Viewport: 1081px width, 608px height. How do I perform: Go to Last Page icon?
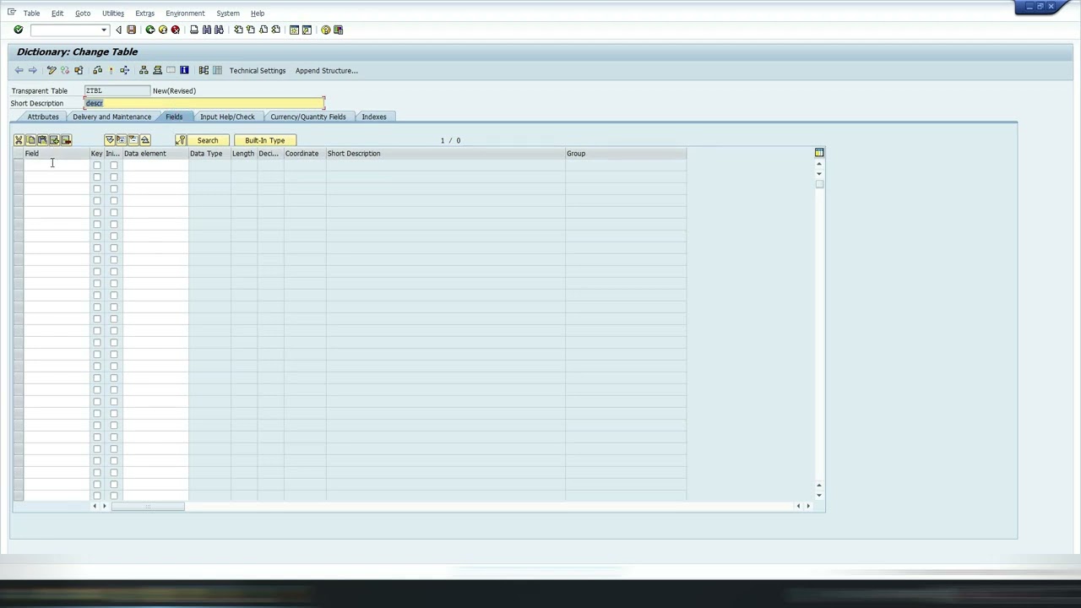pyautogui.click(x=276, y=30)
